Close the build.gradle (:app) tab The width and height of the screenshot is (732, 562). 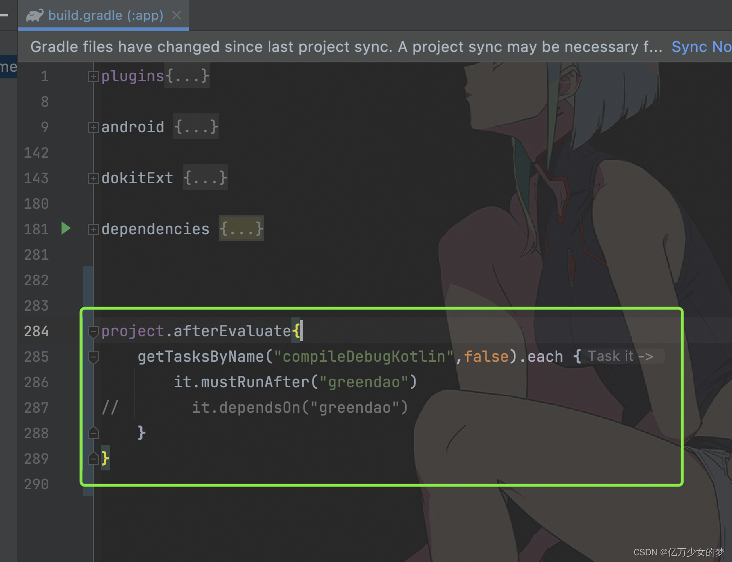[176, 15]
